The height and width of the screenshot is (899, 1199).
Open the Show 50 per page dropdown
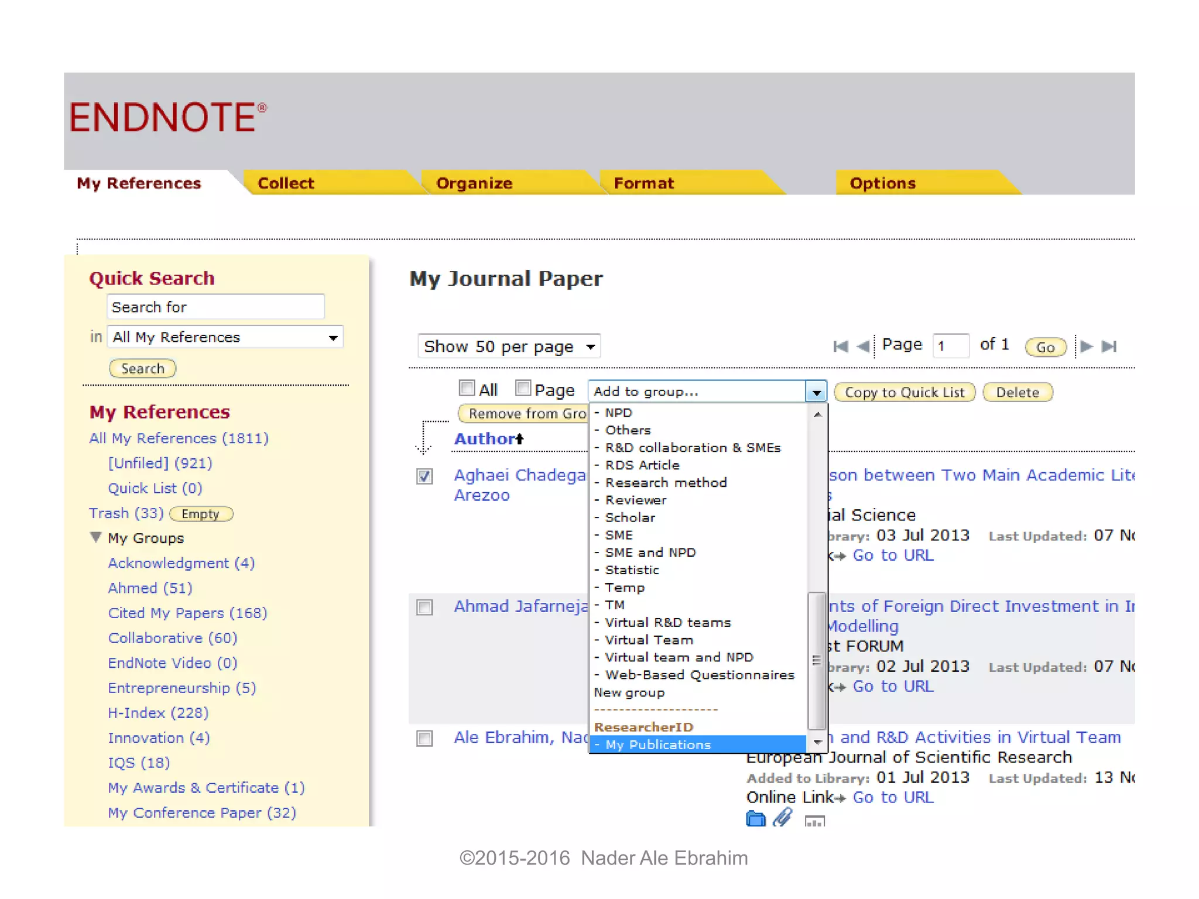(509, 346)
